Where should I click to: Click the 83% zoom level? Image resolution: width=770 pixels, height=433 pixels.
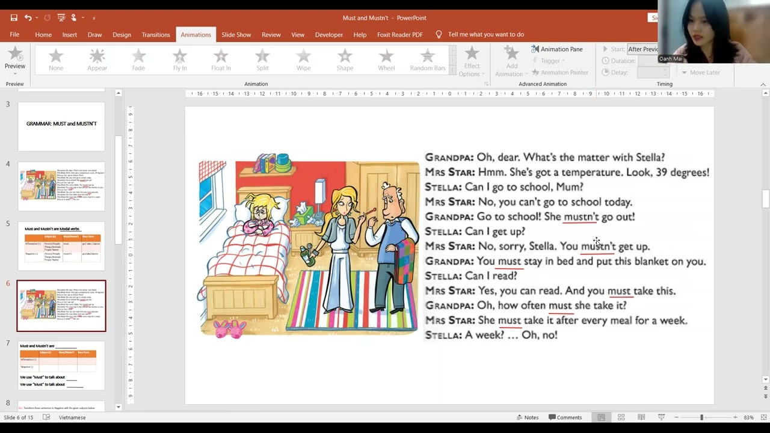[x=748, y=417]
